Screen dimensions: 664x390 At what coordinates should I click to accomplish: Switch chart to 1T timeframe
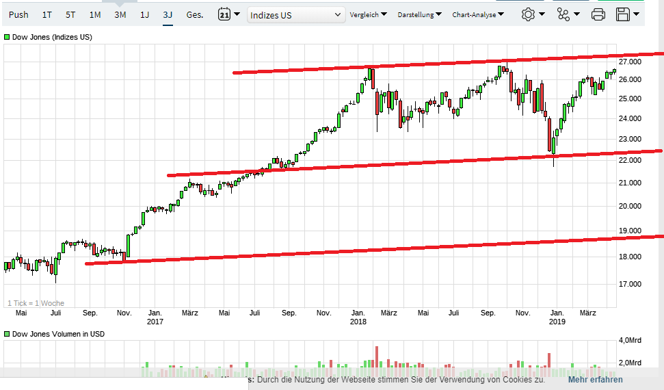pos(47,15)
